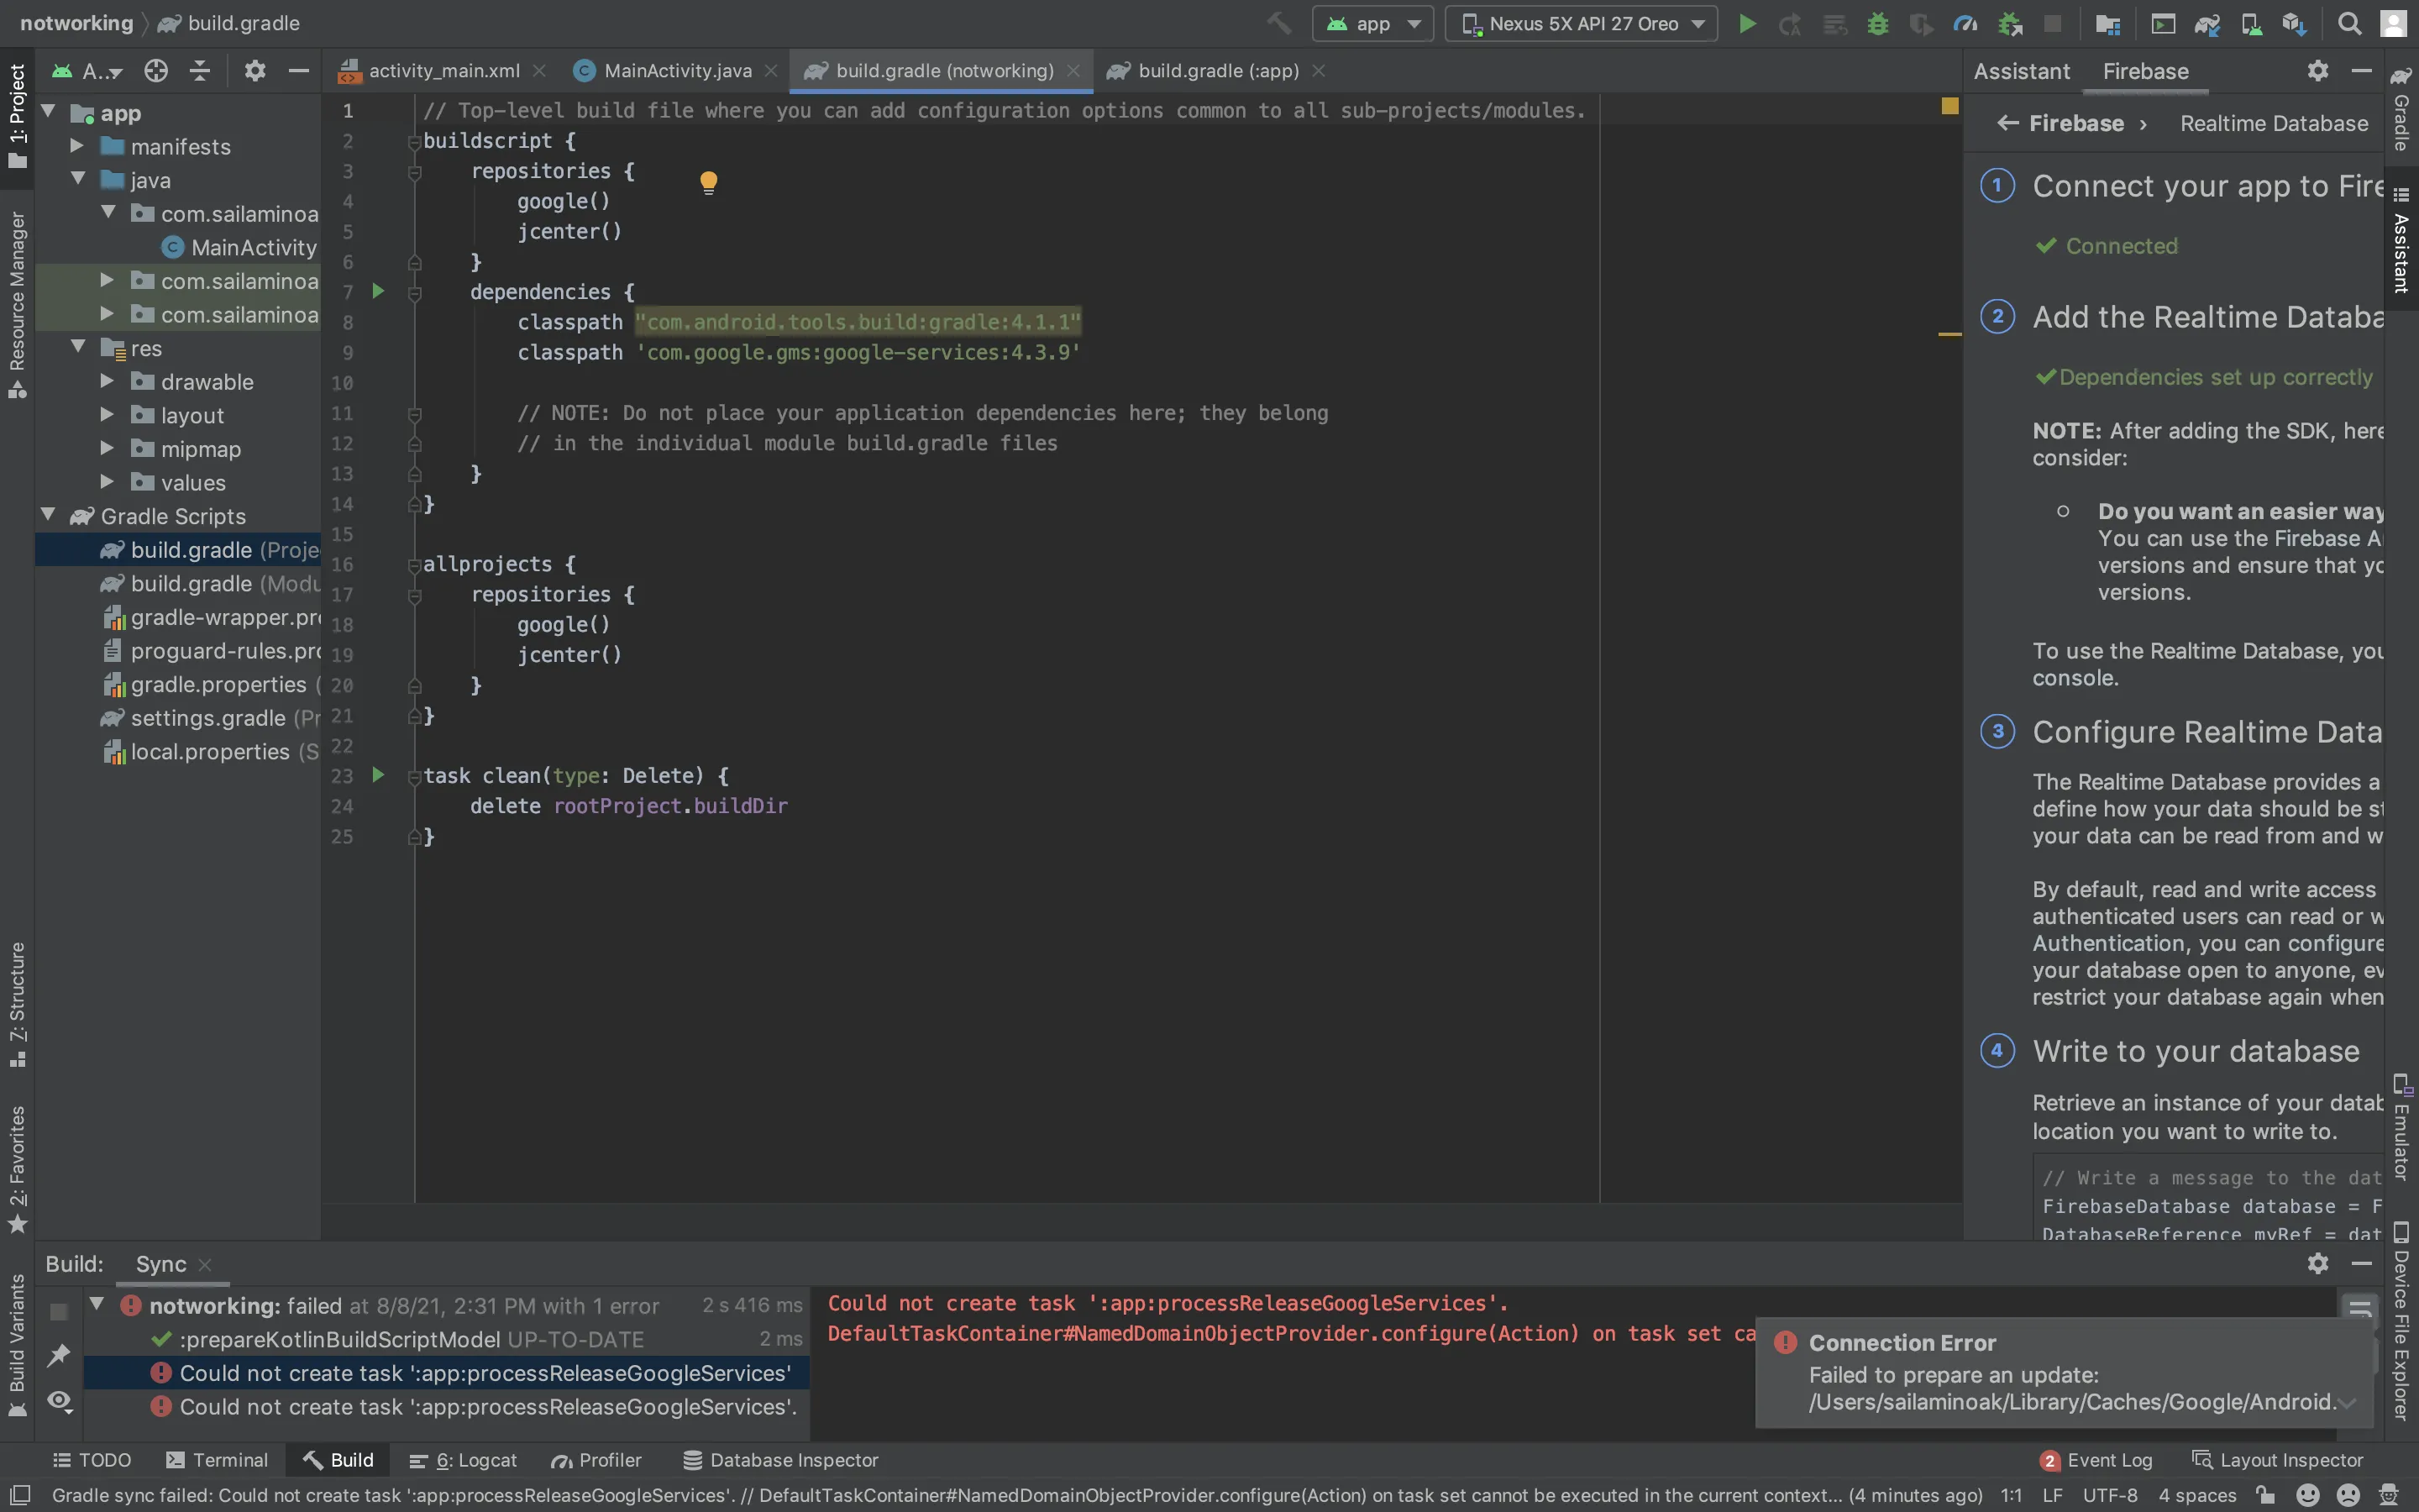Click the Debug app bug icon

pyautogui.click(x=1877, y=24)
